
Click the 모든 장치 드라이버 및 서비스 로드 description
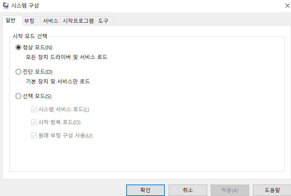(x=66, y=57)
